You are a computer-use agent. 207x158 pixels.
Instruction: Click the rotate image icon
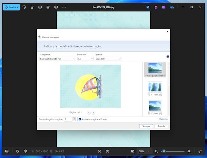click(x=24, y=7)
